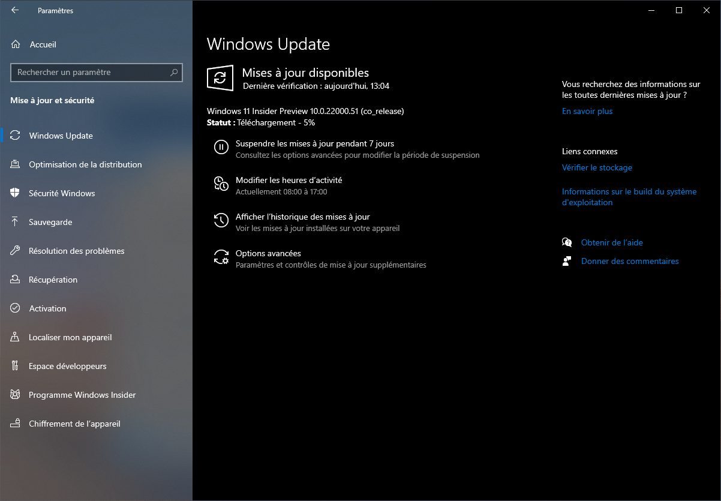Click 'Windows 11 Insider Preview 10.0.22000.51' update name
Viewport: 721px width, 501px height.
coord(305,111)
